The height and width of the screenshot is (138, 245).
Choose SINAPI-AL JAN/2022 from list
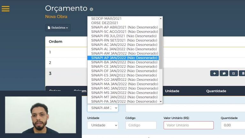124,49
